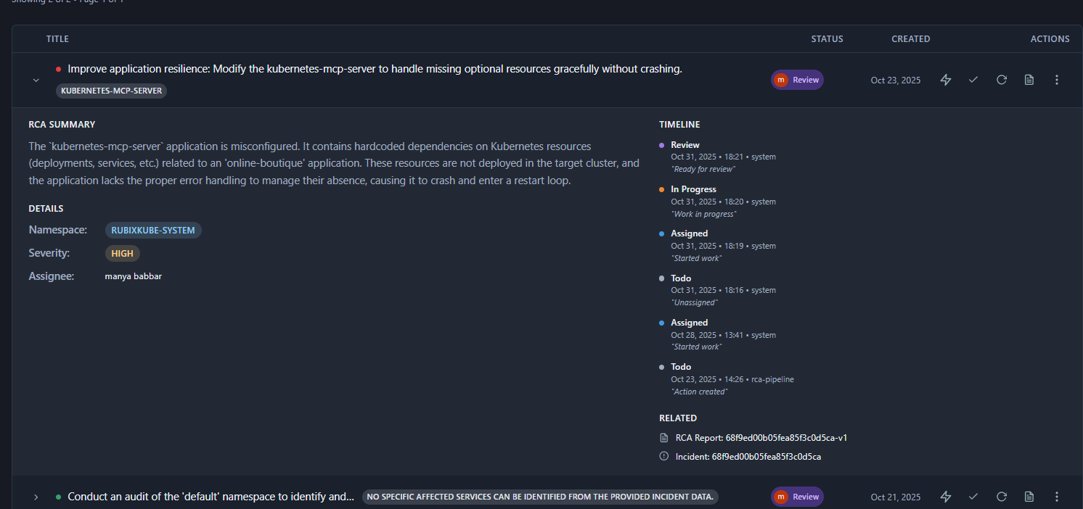This screenshot has width=1083, height=509.
Task: Click the CREATED column header
Action: [x=911, y=38]
